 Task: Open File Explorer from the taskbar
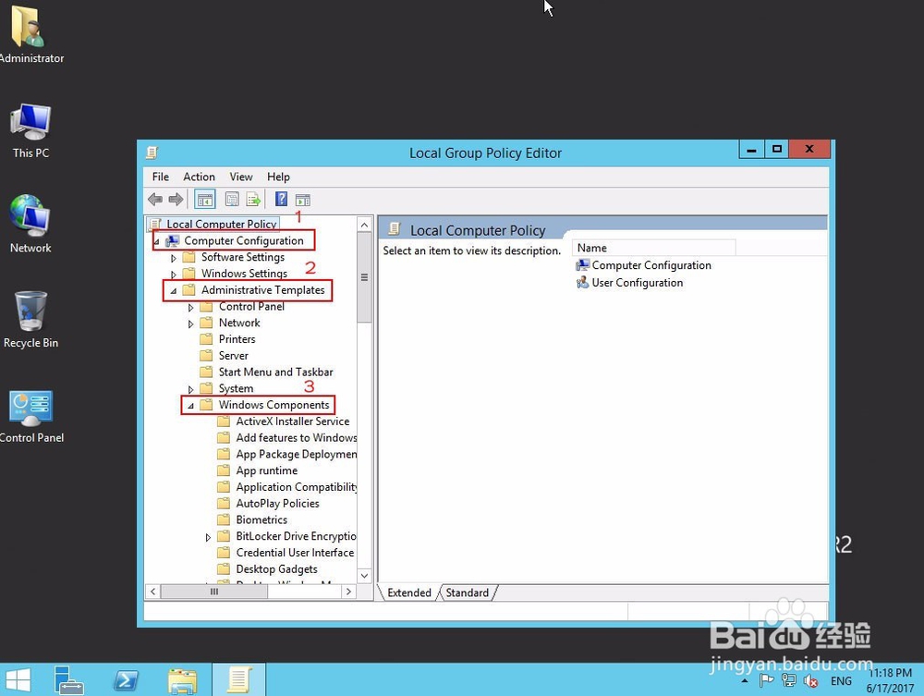[182, 680]
